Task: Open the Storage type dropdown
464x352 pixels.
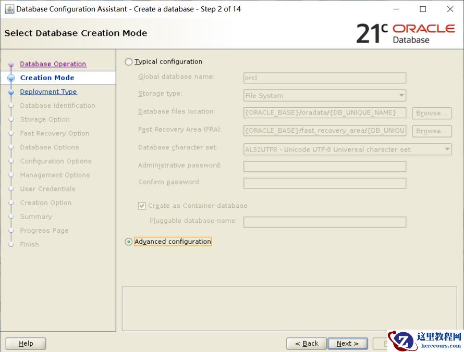Action: point(325,95)
